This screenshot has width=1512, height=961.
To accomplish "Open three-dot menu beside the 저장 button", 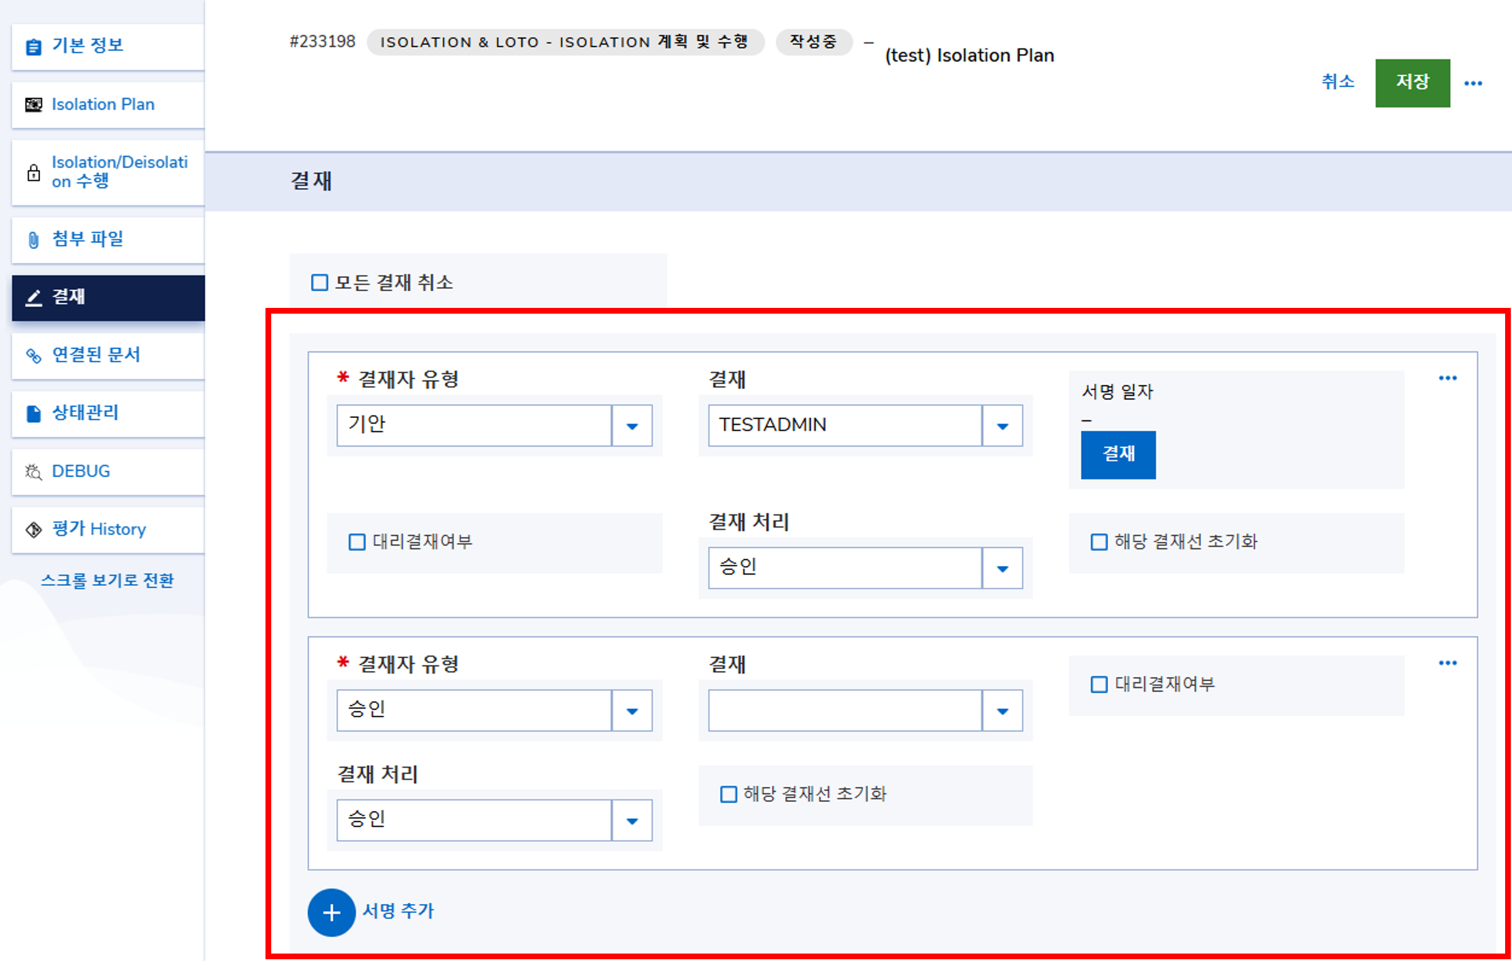I will (x=1472, y=84).
